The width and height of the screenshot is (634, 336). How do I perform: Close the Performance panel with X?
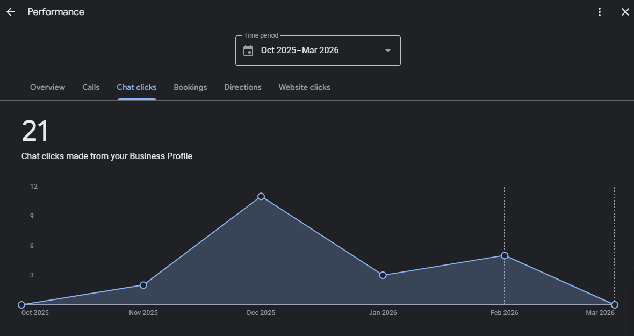pos(625,12)
